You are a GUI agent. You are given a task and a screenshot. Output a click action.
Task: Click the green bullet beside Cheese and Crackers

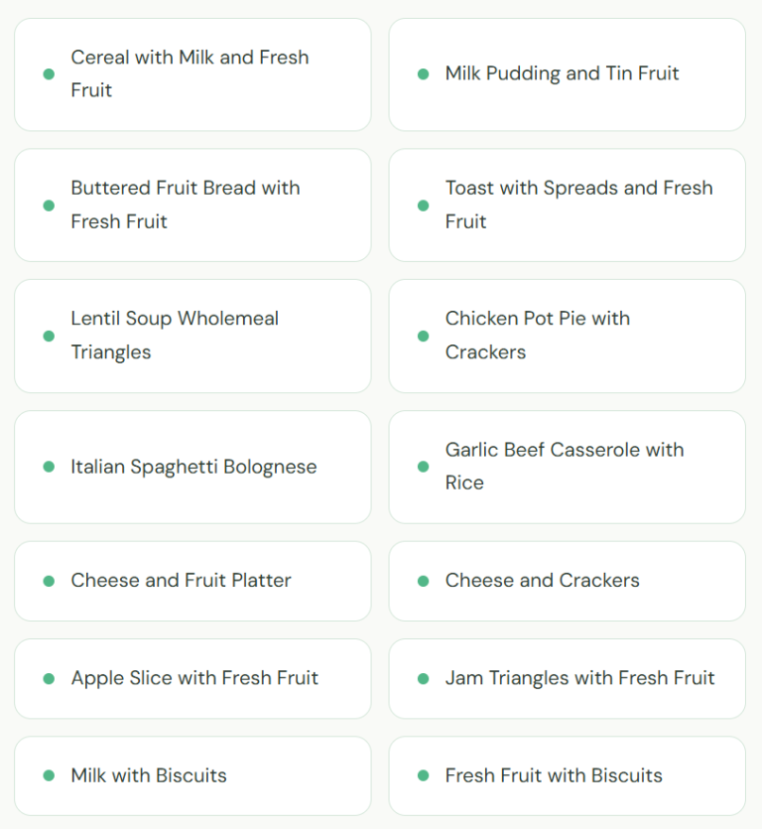(424, 581)
